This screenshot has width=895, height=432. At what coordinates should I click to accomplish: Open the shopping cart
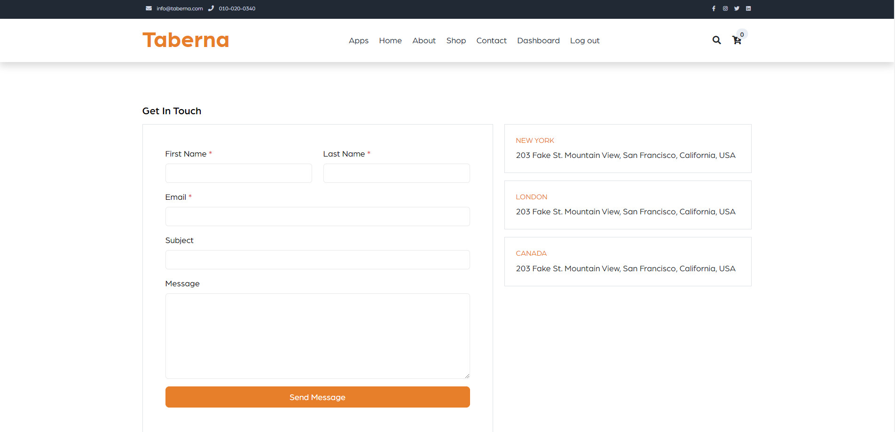coord(736,41)
